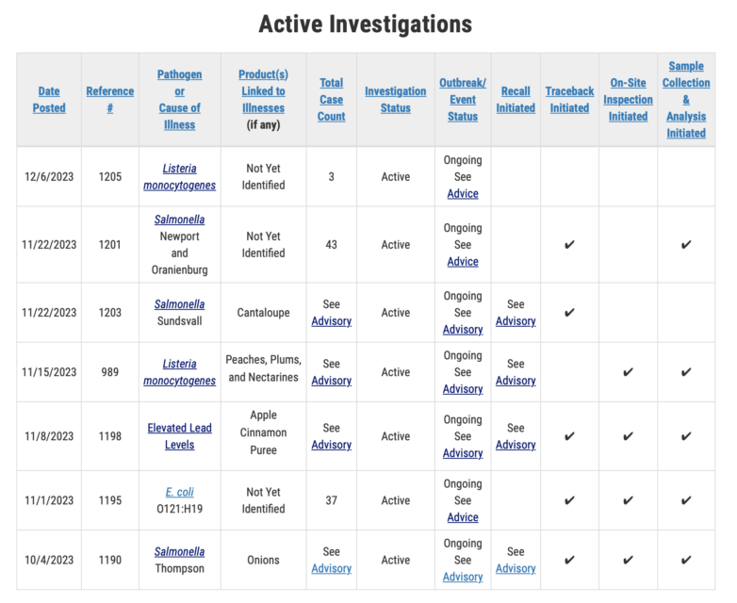
Task: Sort by Investigation Status column header
Action: 395,100
